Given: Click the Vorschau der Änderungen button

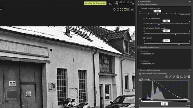Looking at the screenshot, I should [x=95, y=3].
